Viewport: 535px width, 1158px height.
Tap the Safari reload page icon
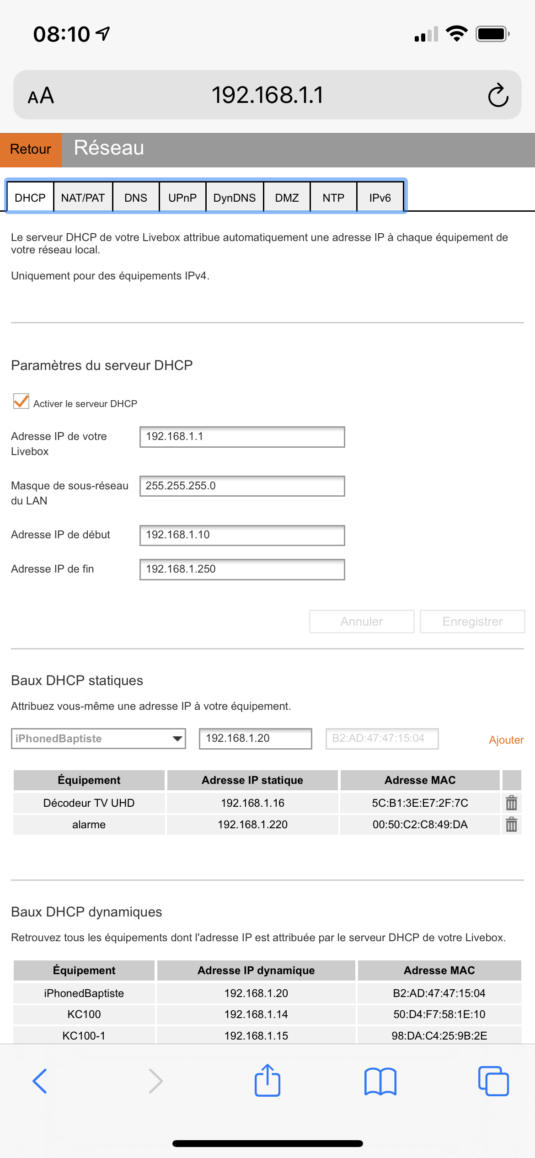tap(498, 95)
